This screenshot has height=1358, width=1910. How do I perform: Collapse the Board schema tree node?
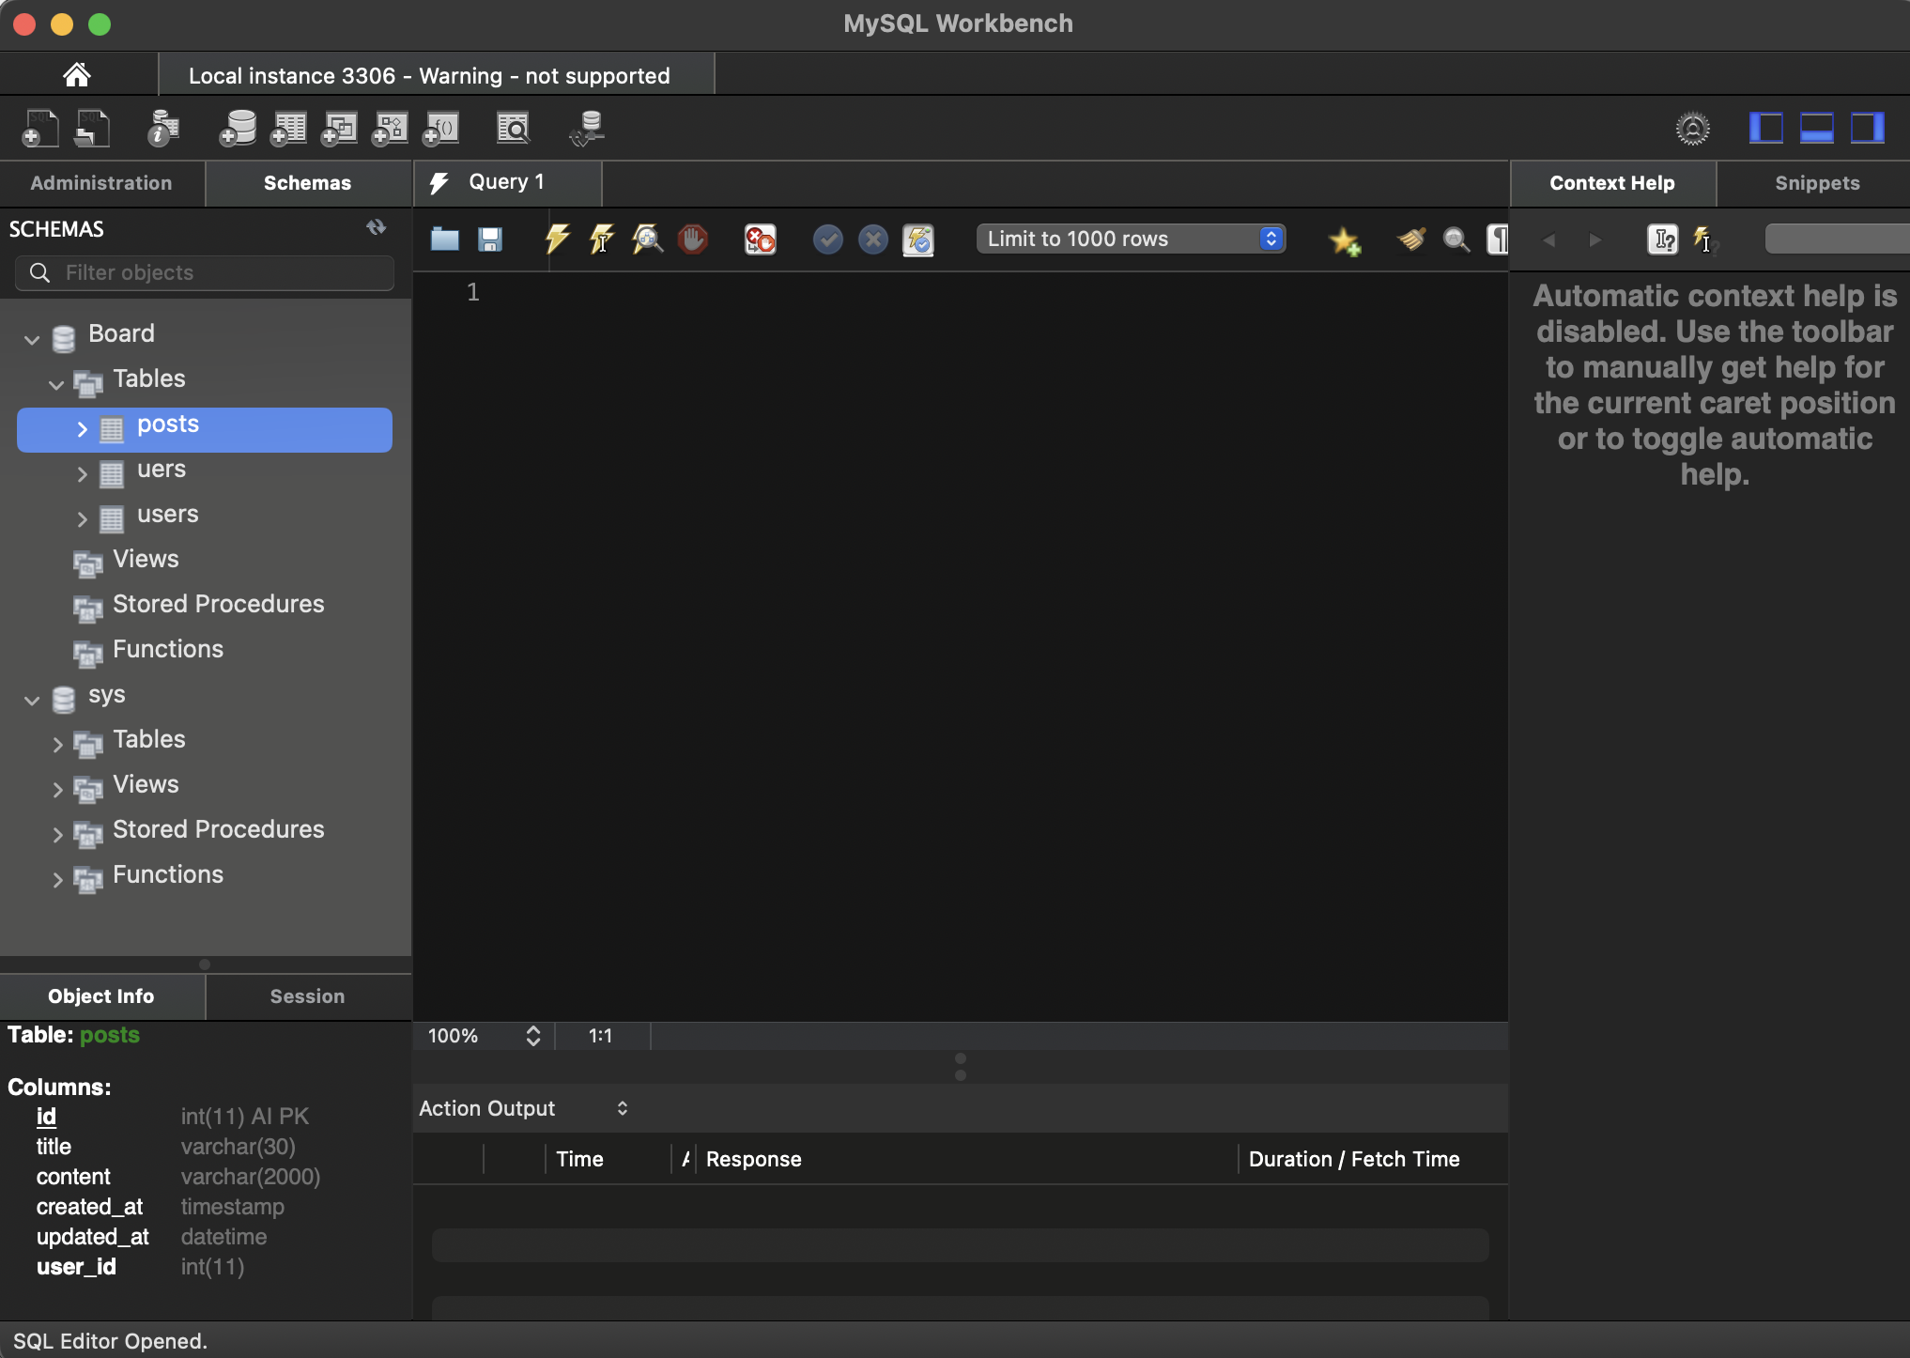32,338
